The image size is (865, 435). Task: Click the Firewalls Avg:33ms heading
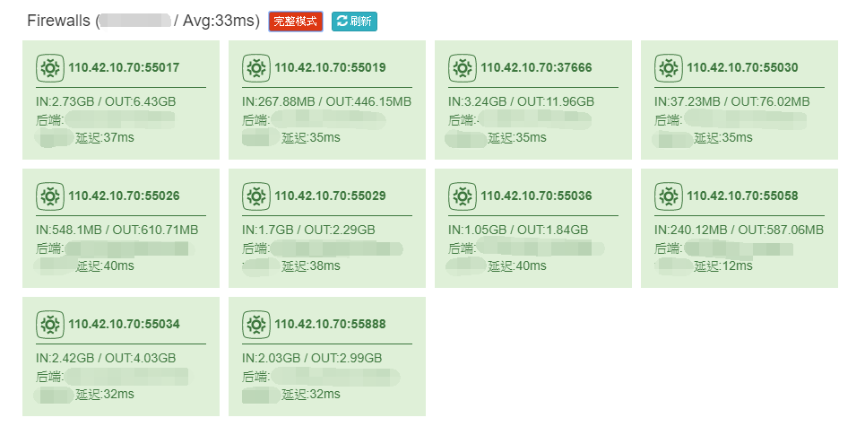pos(143,21)
